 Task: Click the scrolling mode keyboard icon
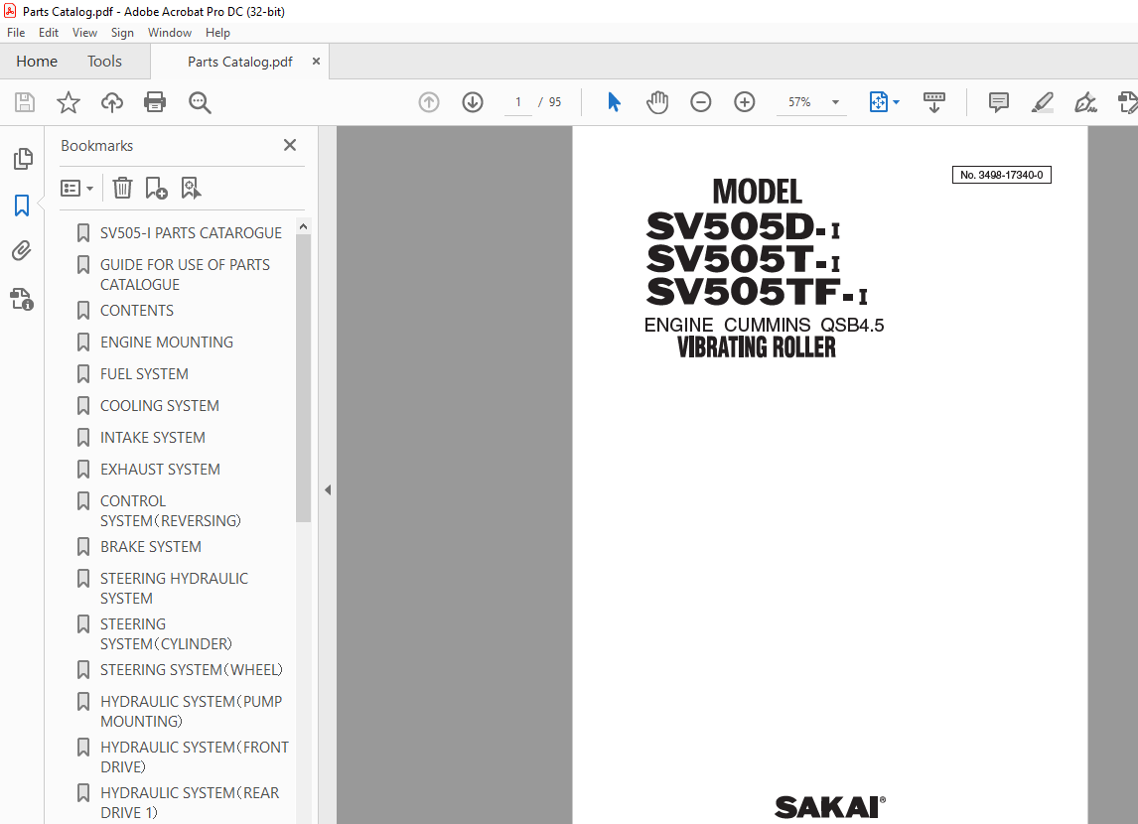pos(934,102)
